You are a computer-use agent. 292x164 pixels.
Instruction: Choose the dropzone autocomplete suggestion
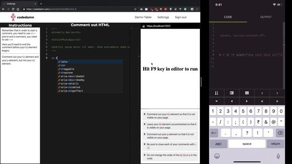pyautogui.click(x=90, y=72)
